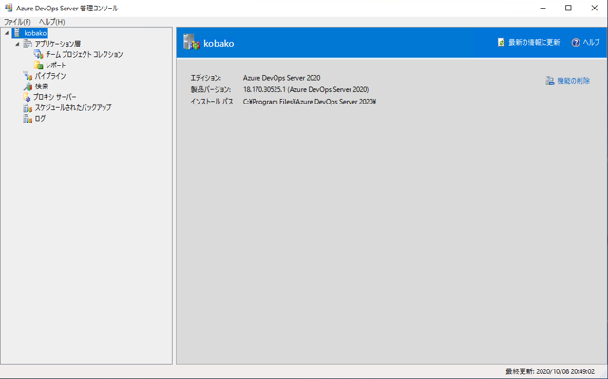Click the パイプライン node icon

point(28,76)
